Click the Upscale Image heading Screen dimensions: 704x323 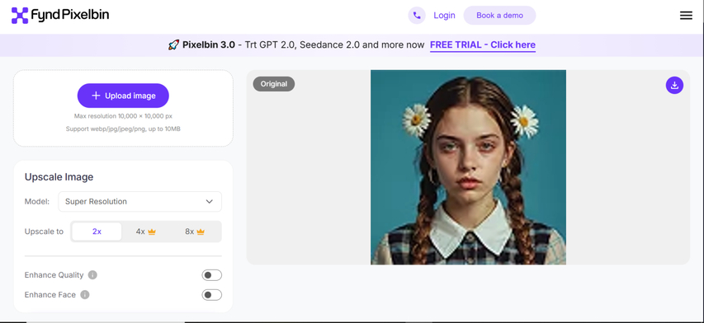pyautogui.click(x=59, y=177)
